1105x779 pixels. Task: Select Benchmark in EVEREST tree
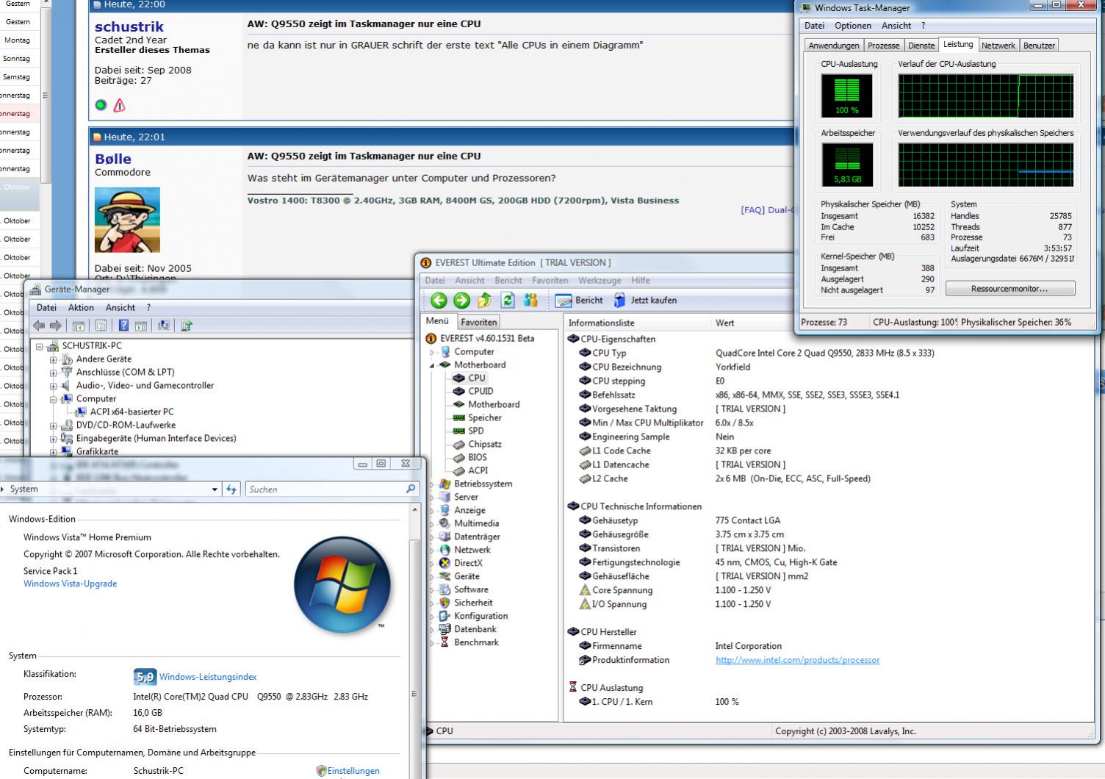point(476,642)
